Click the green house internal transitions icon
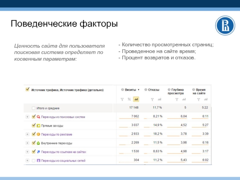 point(38,143)
